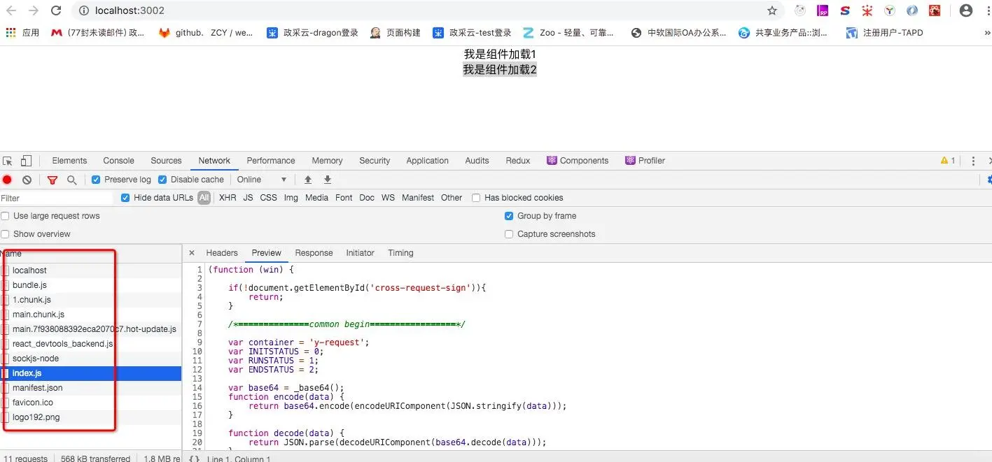
Task: Select the favicon.ico request row
Action: [91, 403]
